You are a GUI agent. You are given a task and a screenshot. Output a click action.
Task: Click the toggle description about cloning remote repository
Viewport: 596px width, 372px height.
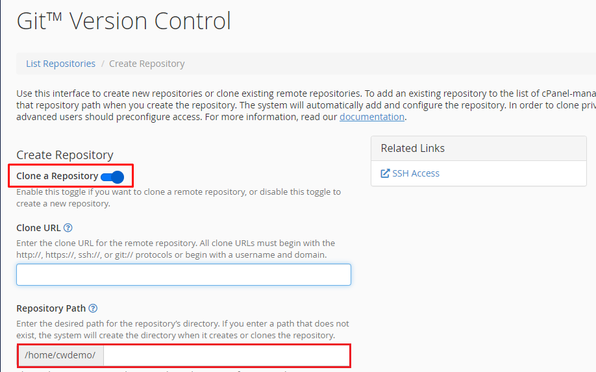[179, 197]
